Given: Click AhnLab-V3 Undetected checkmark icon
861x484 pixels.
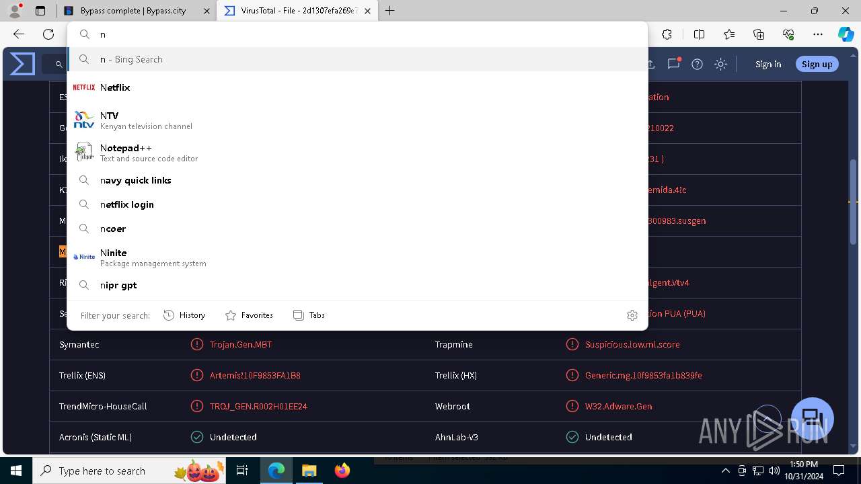Looking at the screenshot, I should [x=572, y=437].
